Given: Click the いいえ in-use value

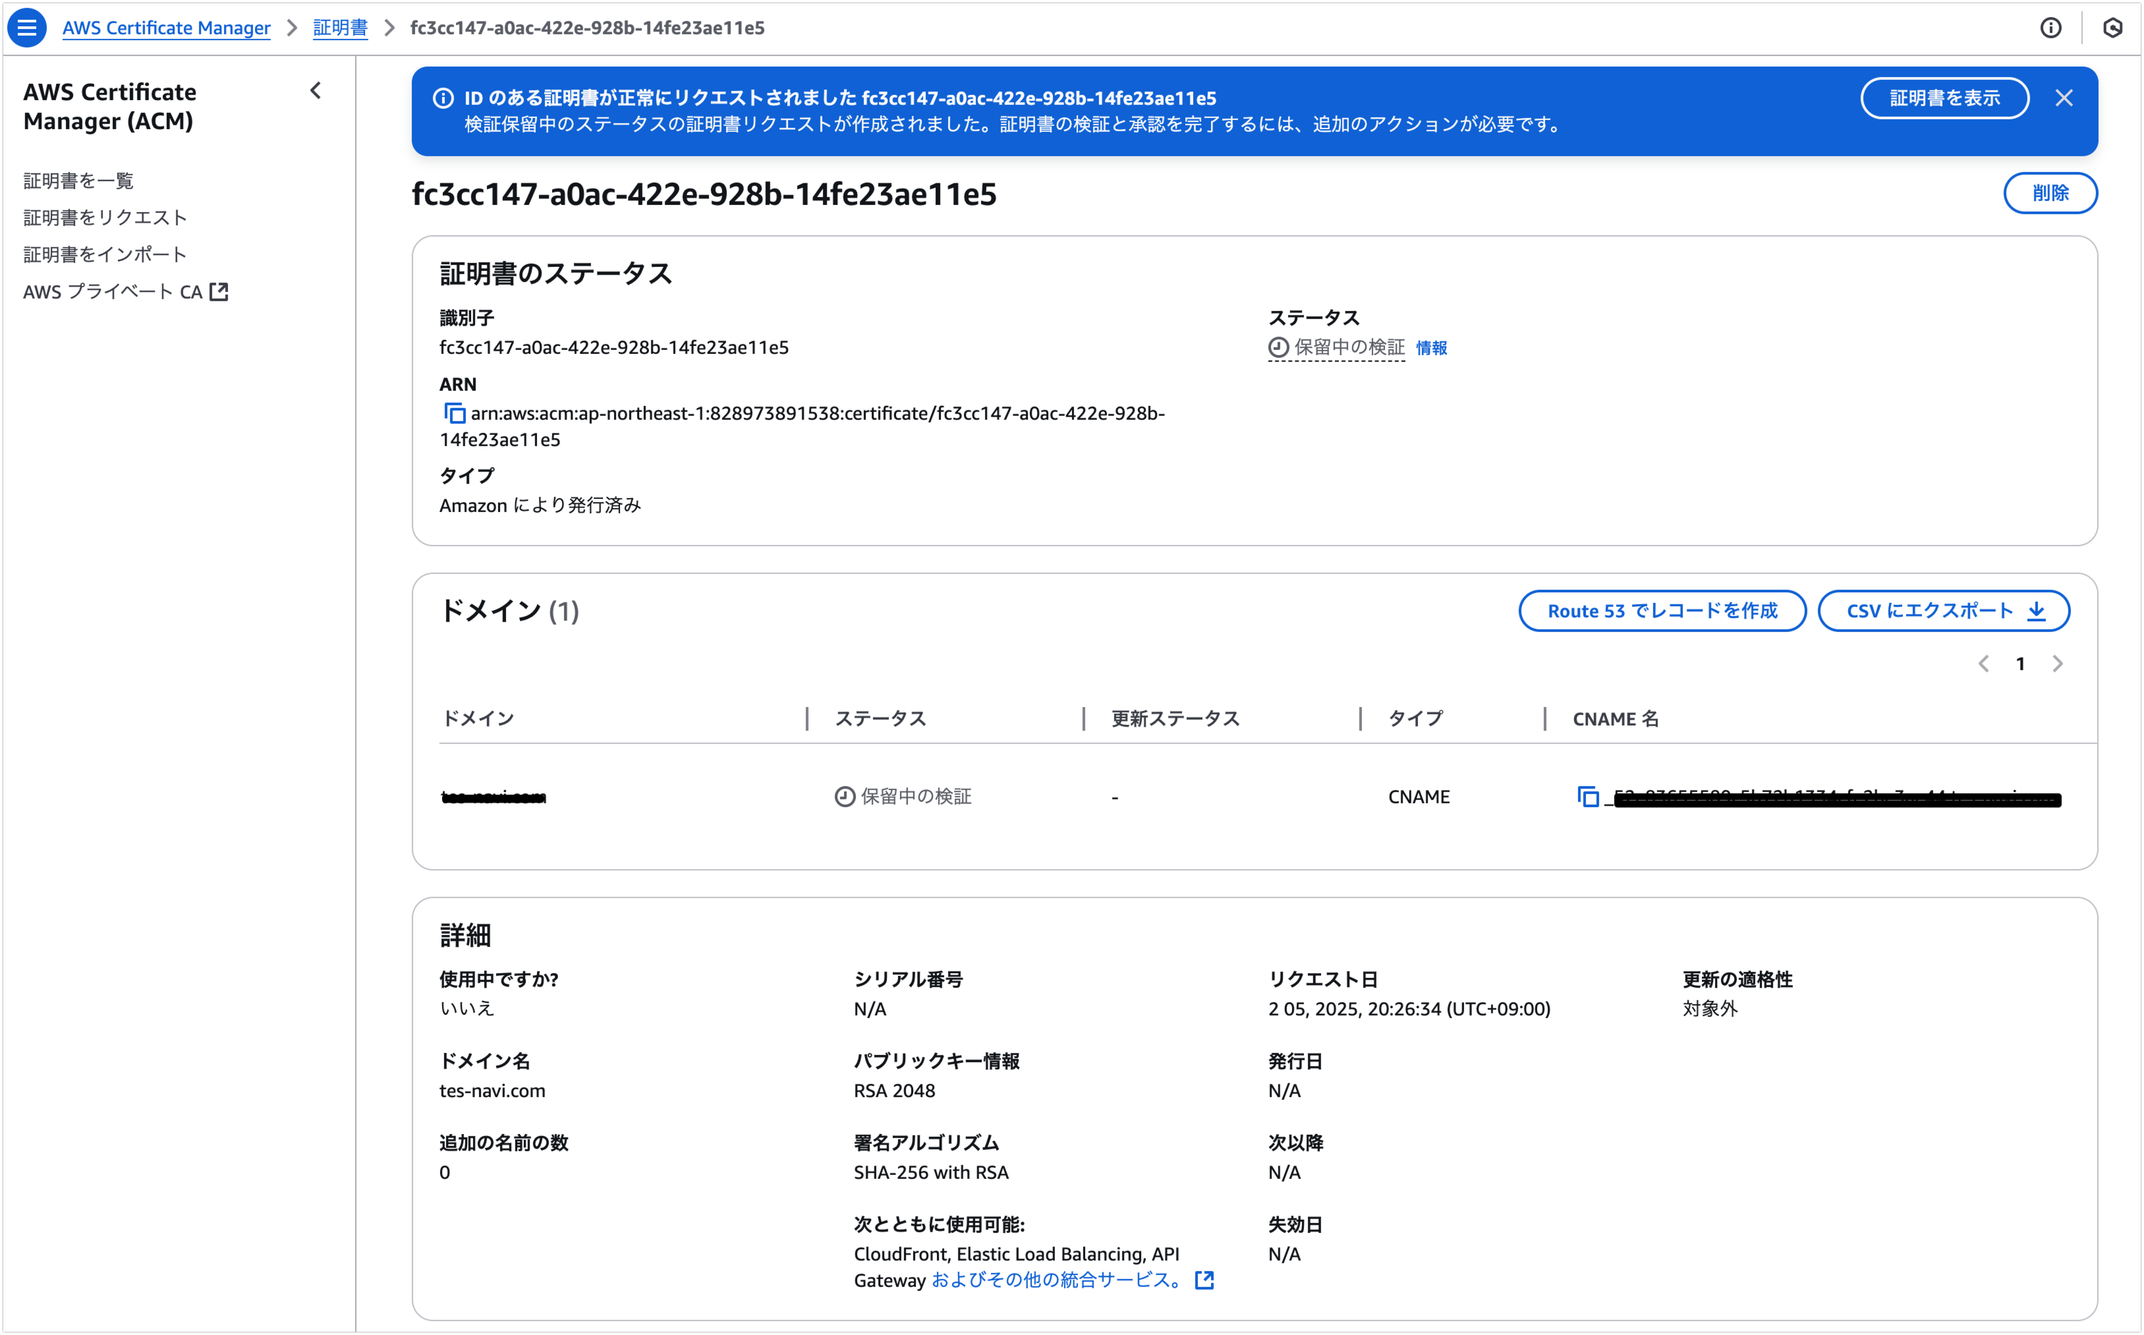Looking at the screenshot, I should coord(467,1008).
